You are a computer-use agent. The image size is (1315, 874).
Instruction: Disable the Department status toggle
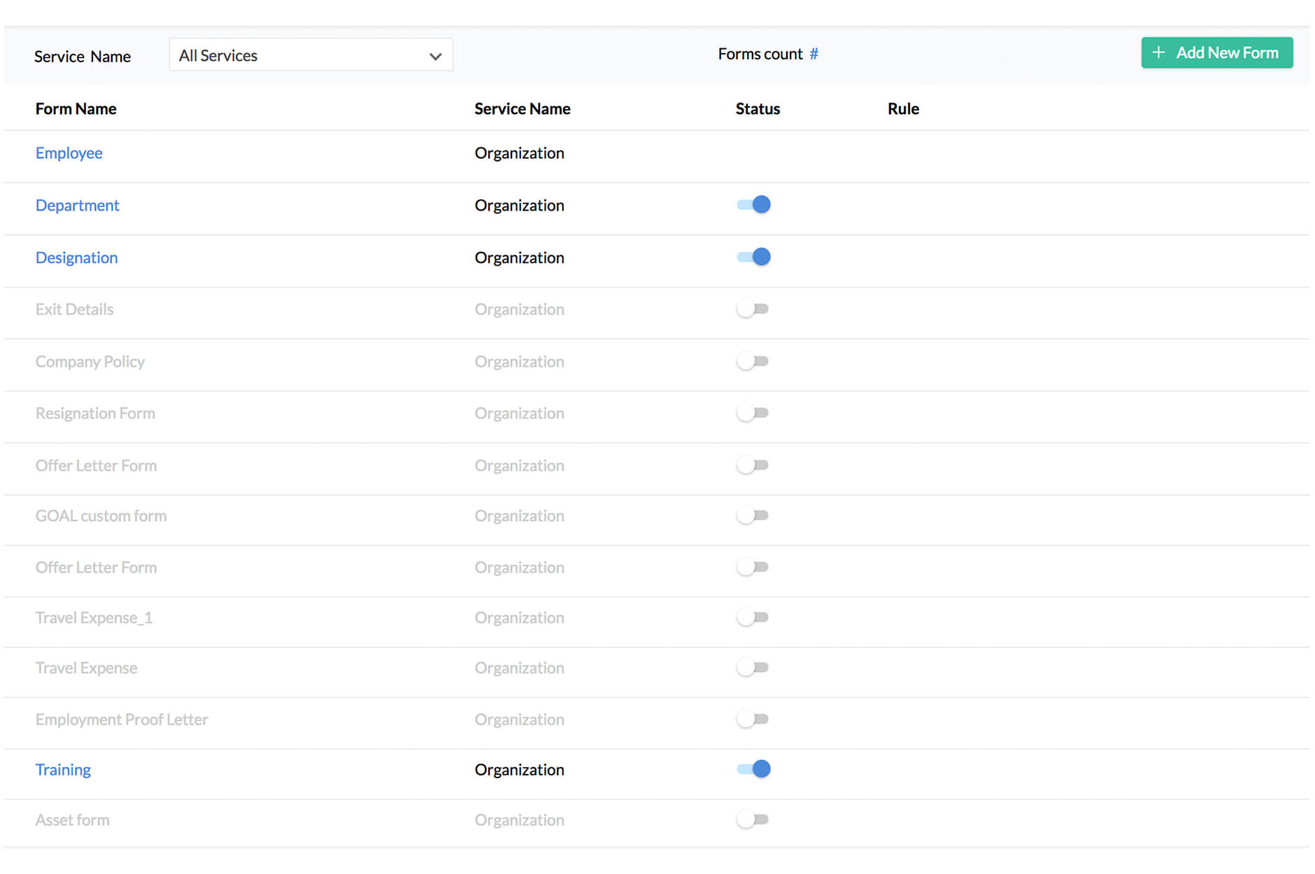click(753, 204)
